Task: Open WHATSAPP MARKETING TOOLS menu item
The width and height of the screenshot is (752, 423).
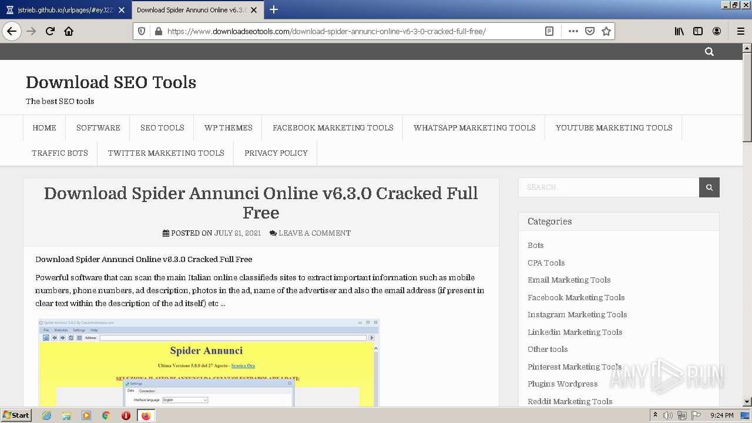Action: pos(475,127)
